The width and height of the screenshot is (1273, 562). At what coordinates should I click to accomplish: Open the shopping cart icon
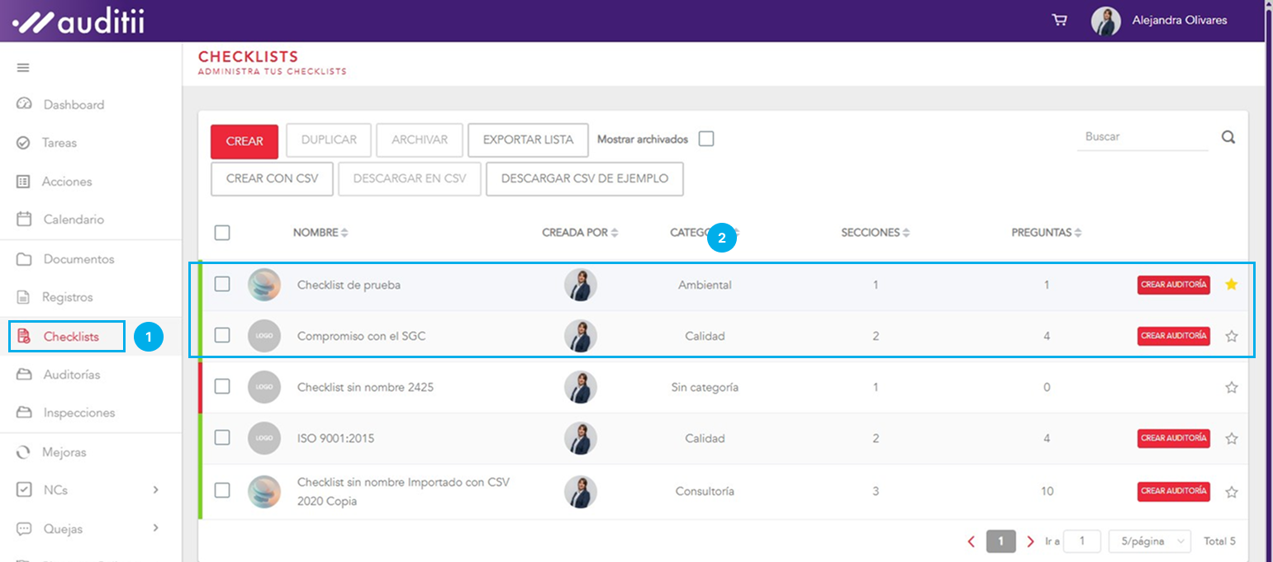pyautogui.click(x=1059, y=21)
